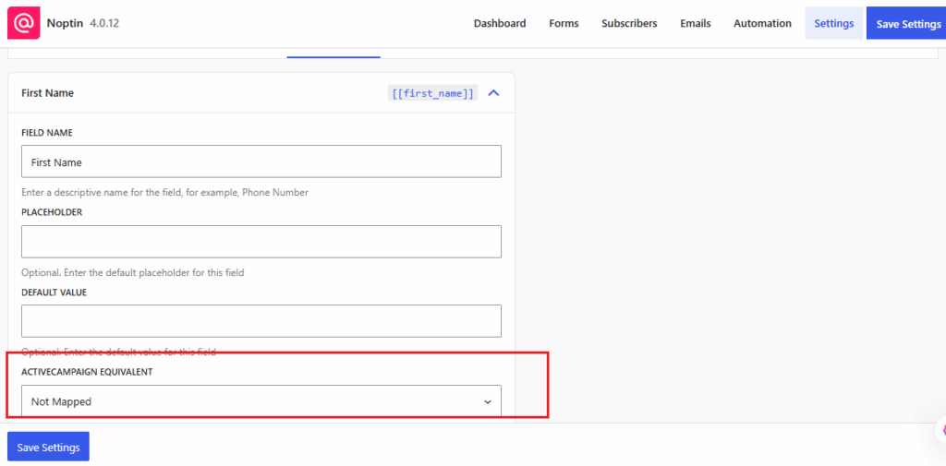Focus the Placeholder input field
The width and height of the screenshot is (946, 466).
pyautogui.click(x=261, y=242)
